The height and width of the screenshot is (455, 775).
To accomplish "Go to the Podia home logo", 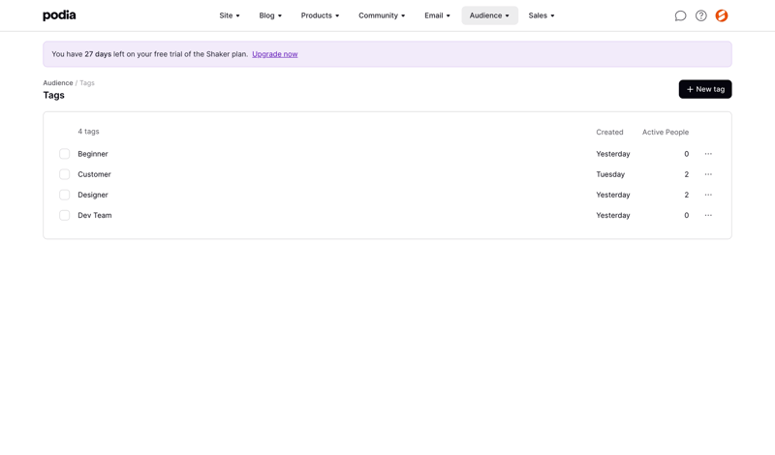I will (x=59, y=15).
